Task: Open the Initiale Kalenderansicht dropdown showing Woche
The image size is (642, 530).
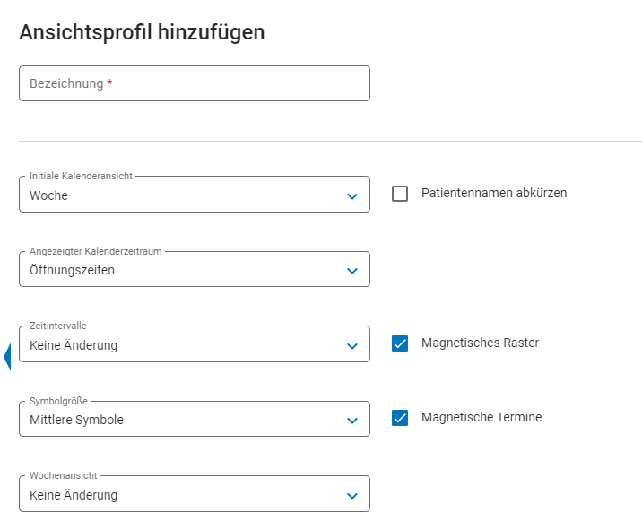Action: 179,195
